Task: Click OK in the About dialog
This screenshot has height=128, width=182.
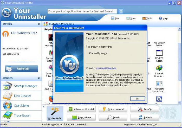Action: [x=138, y=99]
